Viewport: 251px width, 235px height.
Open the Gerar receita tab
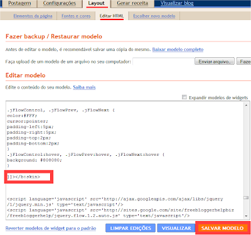(x=132, y=4)
